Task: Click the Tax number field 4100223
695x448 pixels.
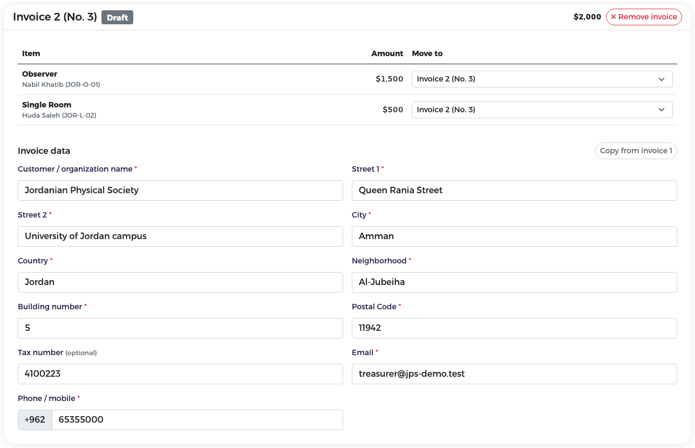Action: (180, 374)
